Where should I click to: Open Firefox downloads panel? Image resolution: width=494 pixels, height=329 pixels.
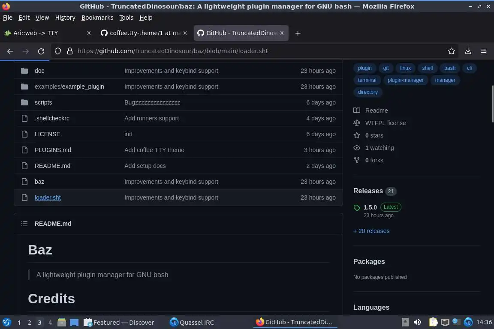[468, 51]
